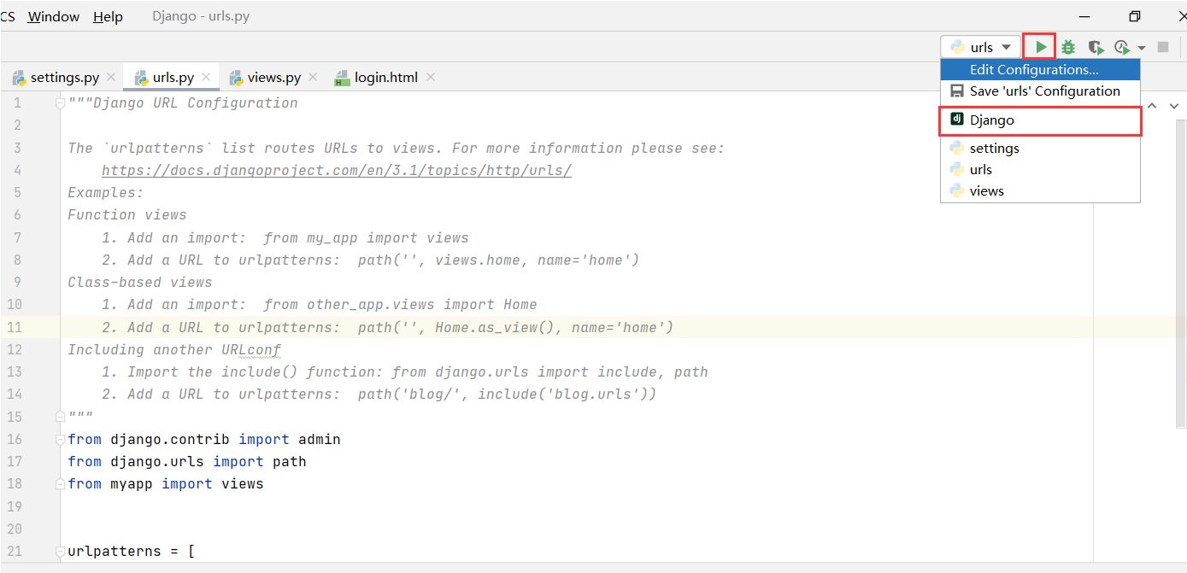Restore the window with title bar button
Screen dimensions: 1187x573
click(x=1135, y=16)
